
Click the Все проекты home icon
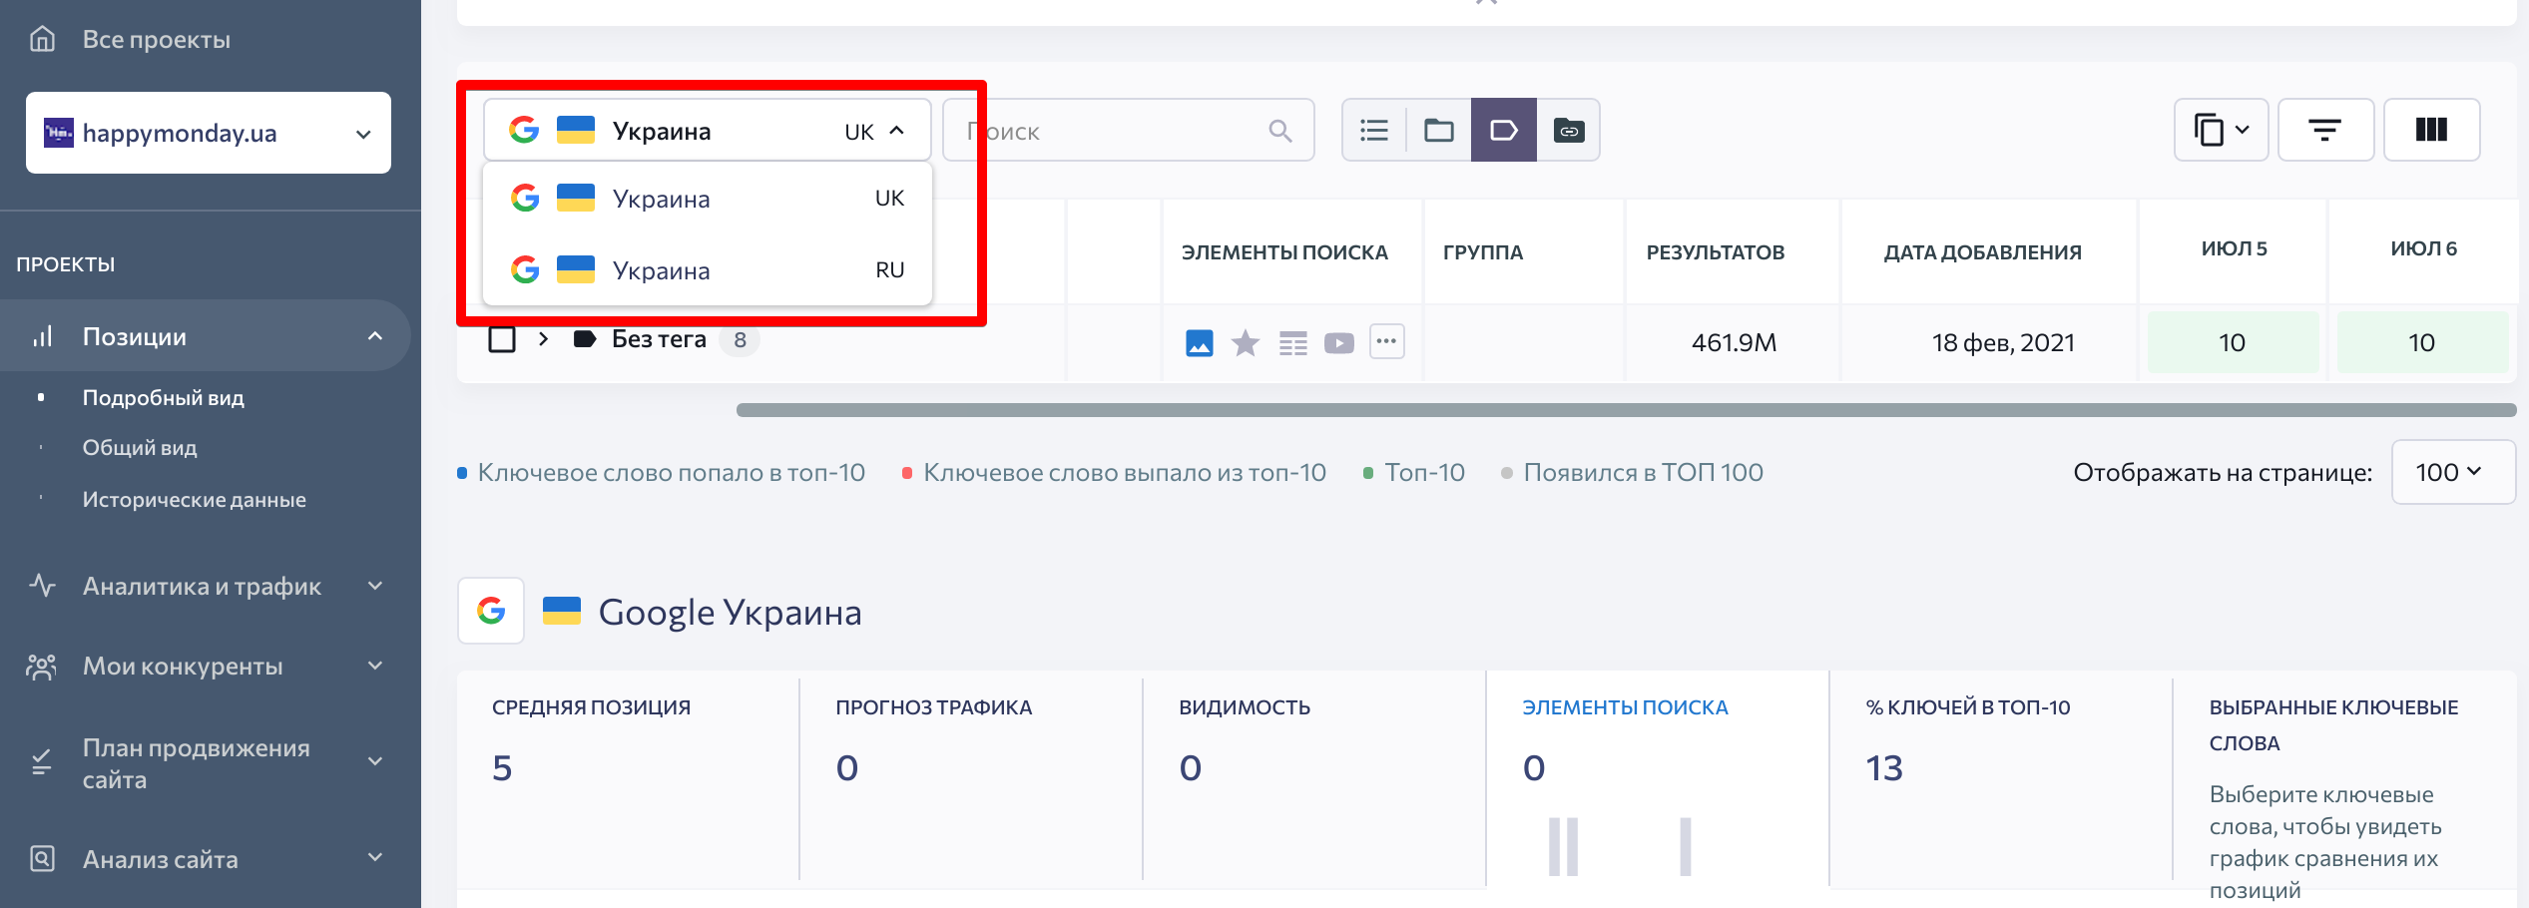click(42, 39)
